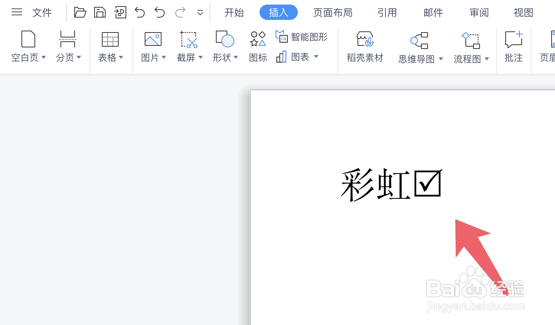Viewport: 555px width, 325px height.
Task: Click the table grid icon
Action: 110,39
